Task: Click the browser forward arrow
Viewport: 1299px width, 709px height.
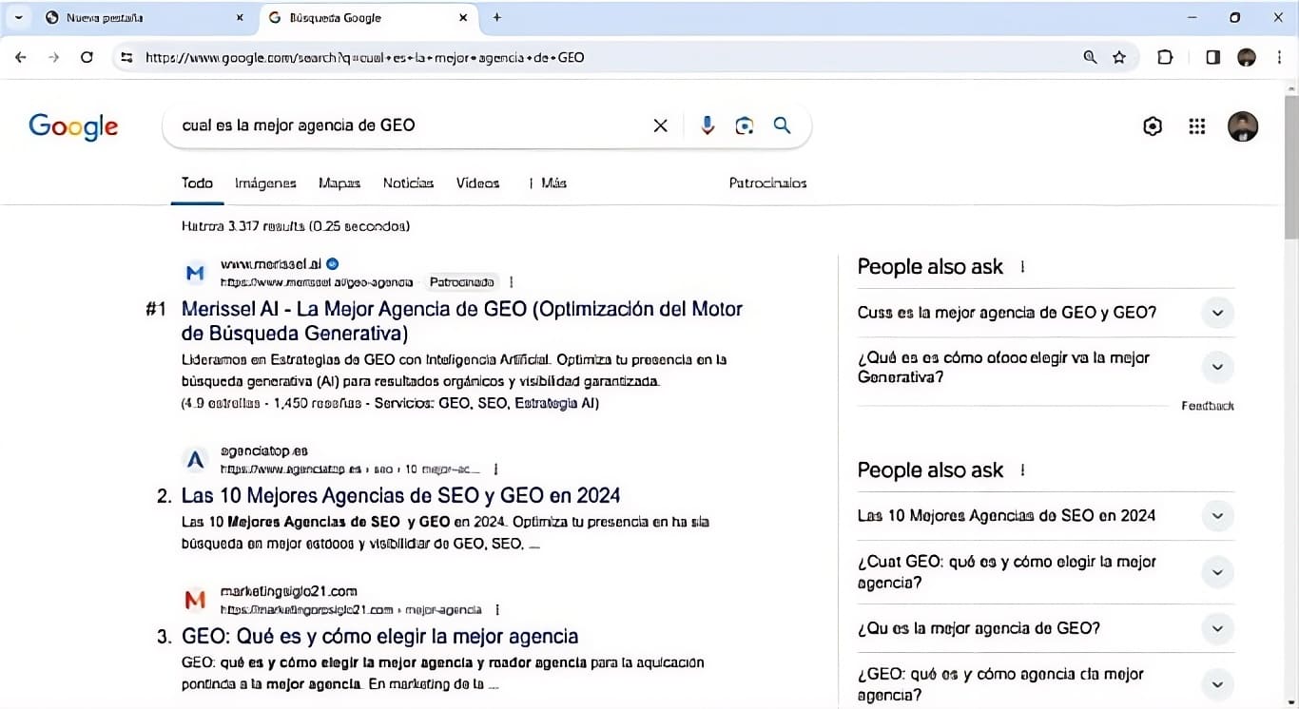Action: (53, 57)
